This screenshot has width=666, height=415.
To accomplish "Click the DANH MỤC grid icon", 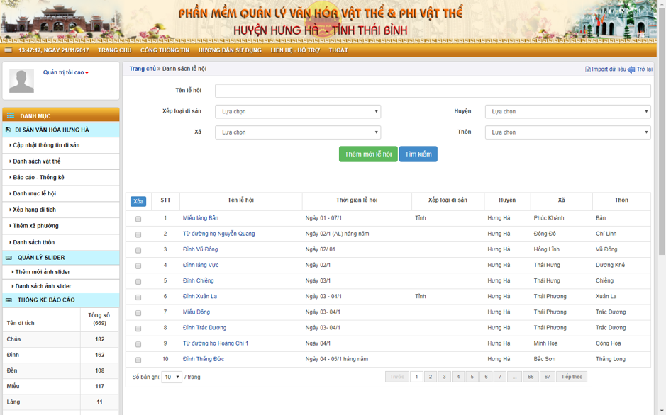I will (x=10, y=116).
